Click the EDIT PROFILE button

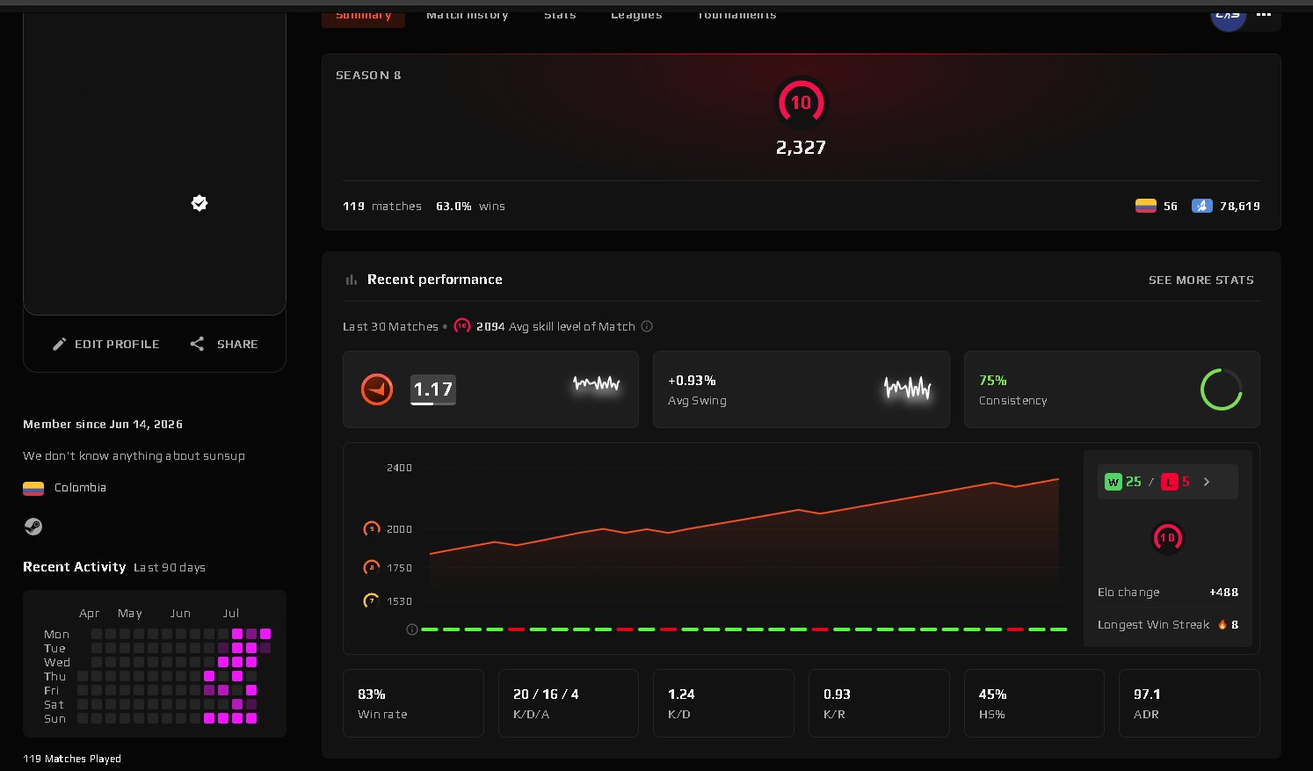106,345
